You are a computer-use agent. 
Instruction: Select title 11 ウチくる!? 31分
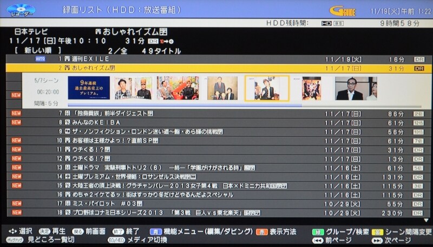219,150
